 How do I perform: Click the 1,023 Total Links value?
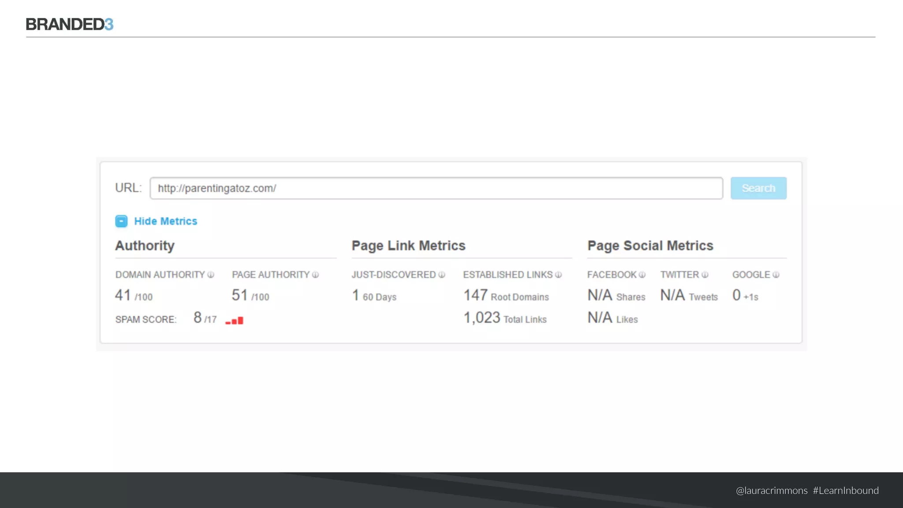click(504, 318)
